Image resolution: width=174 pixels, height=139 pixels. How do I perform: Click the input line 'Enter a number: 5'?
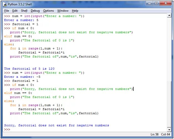click(x=21, y=20)
